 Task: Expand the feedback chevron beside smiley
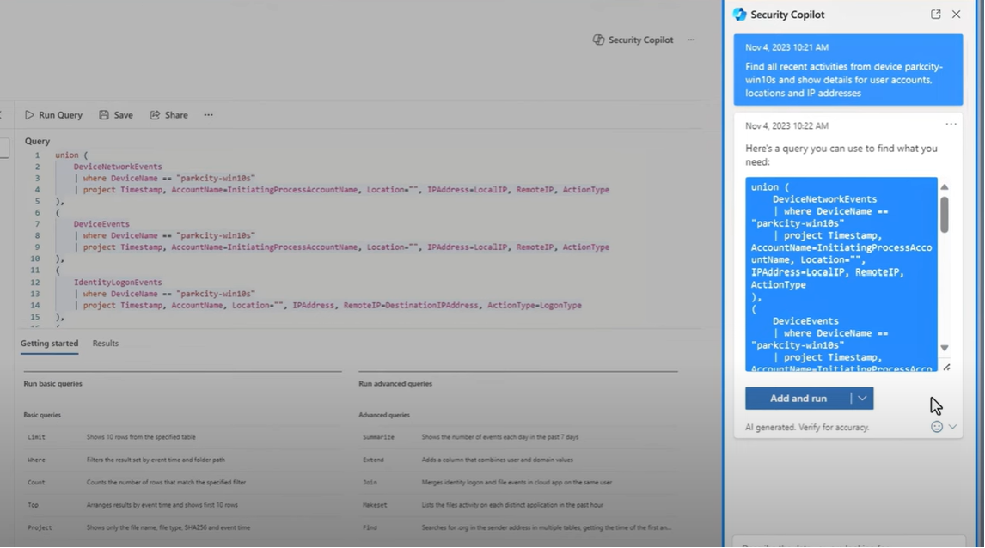[952, 427]
